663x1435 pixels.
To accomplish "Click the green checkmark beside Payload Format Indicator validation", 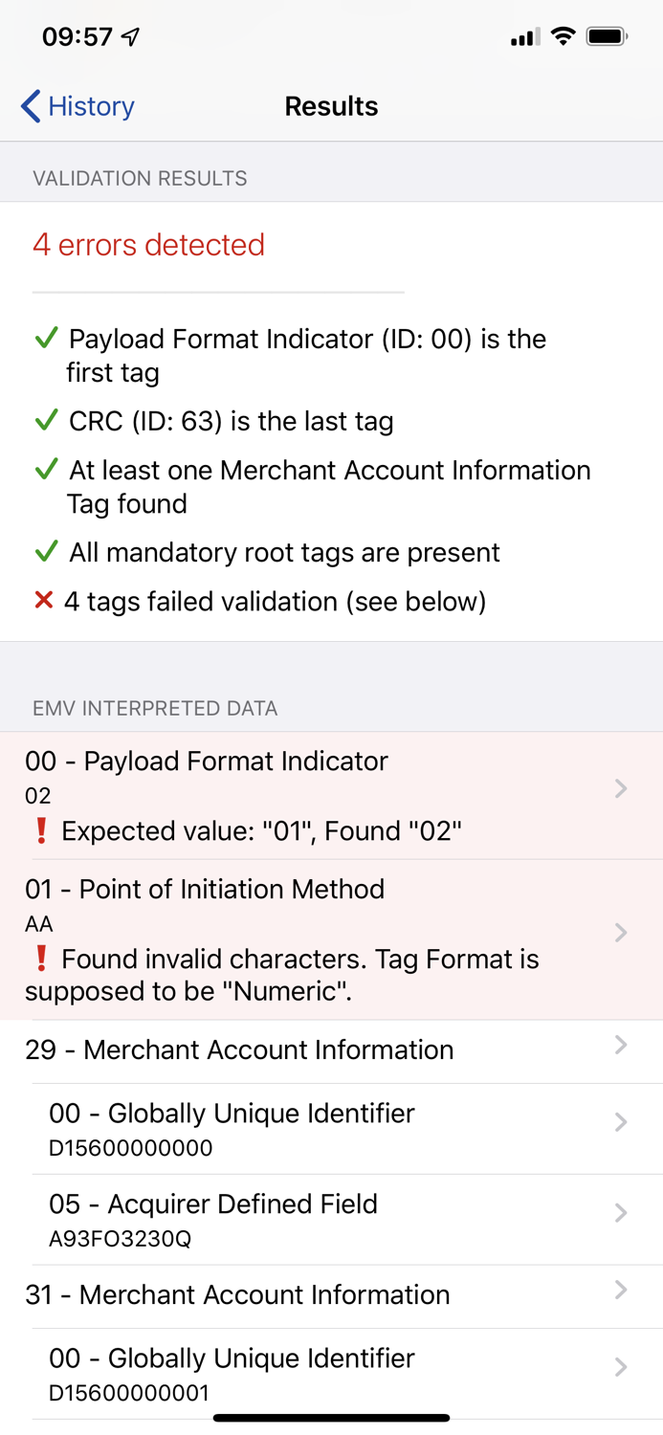I will pos(44,338).
